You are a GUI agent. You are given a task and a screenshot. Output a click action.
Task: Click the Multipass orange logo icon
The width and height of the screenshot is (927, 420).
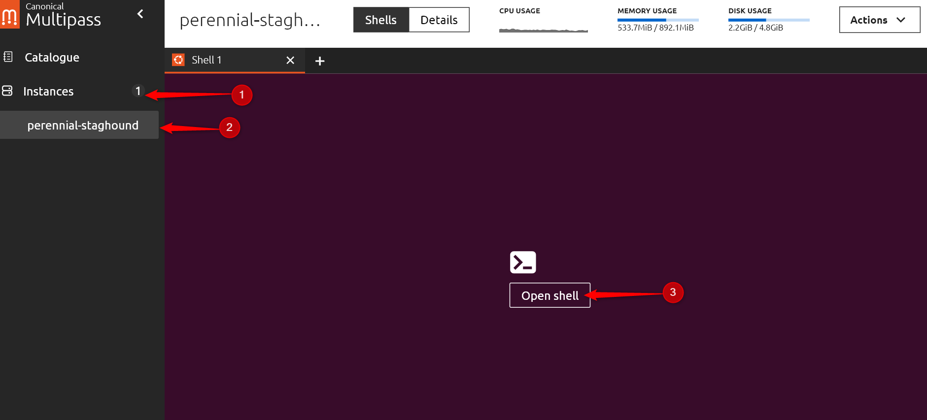(x=9, y=14)
